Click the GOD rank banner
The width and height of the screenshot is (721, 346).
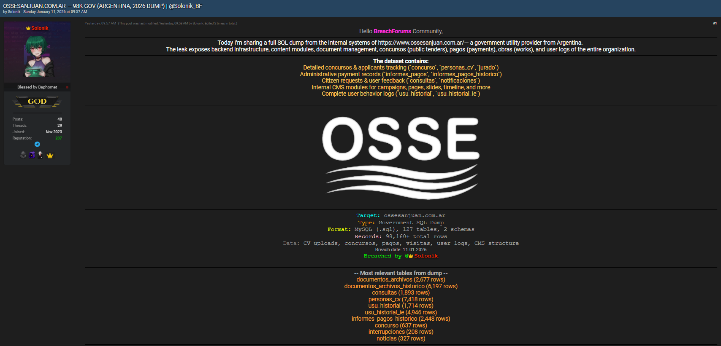[37, 102]
